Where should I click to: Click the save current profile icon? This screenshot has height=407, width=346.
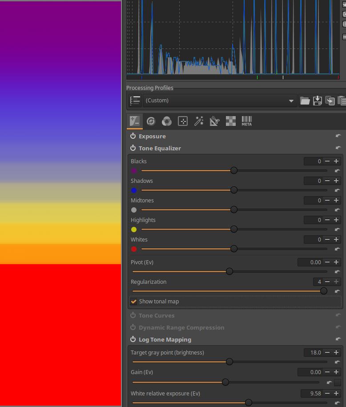coord(318,101)
